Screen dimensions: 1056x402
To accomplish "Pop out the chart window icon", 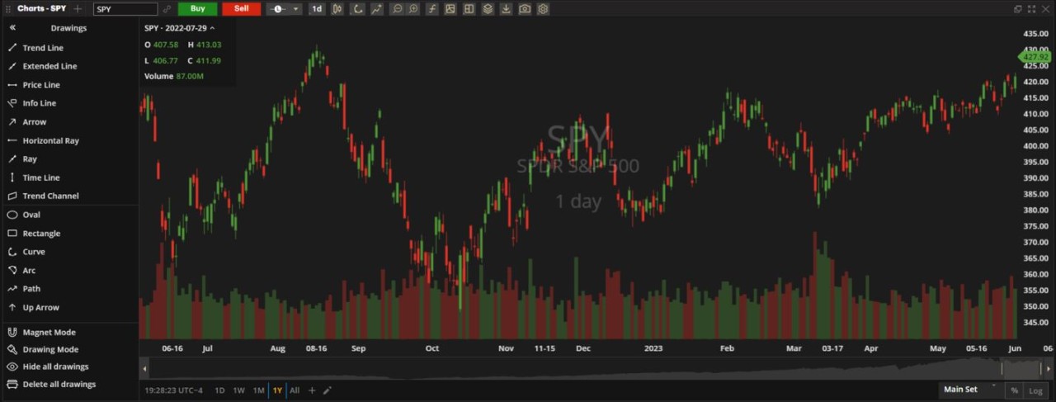I will [x=1017, y=9].
